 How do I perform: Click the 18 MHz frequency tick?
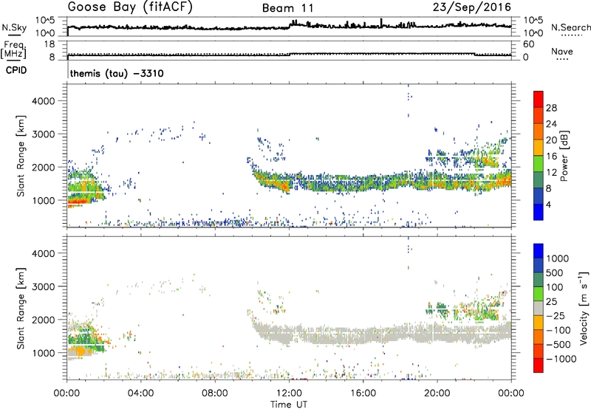49,44
